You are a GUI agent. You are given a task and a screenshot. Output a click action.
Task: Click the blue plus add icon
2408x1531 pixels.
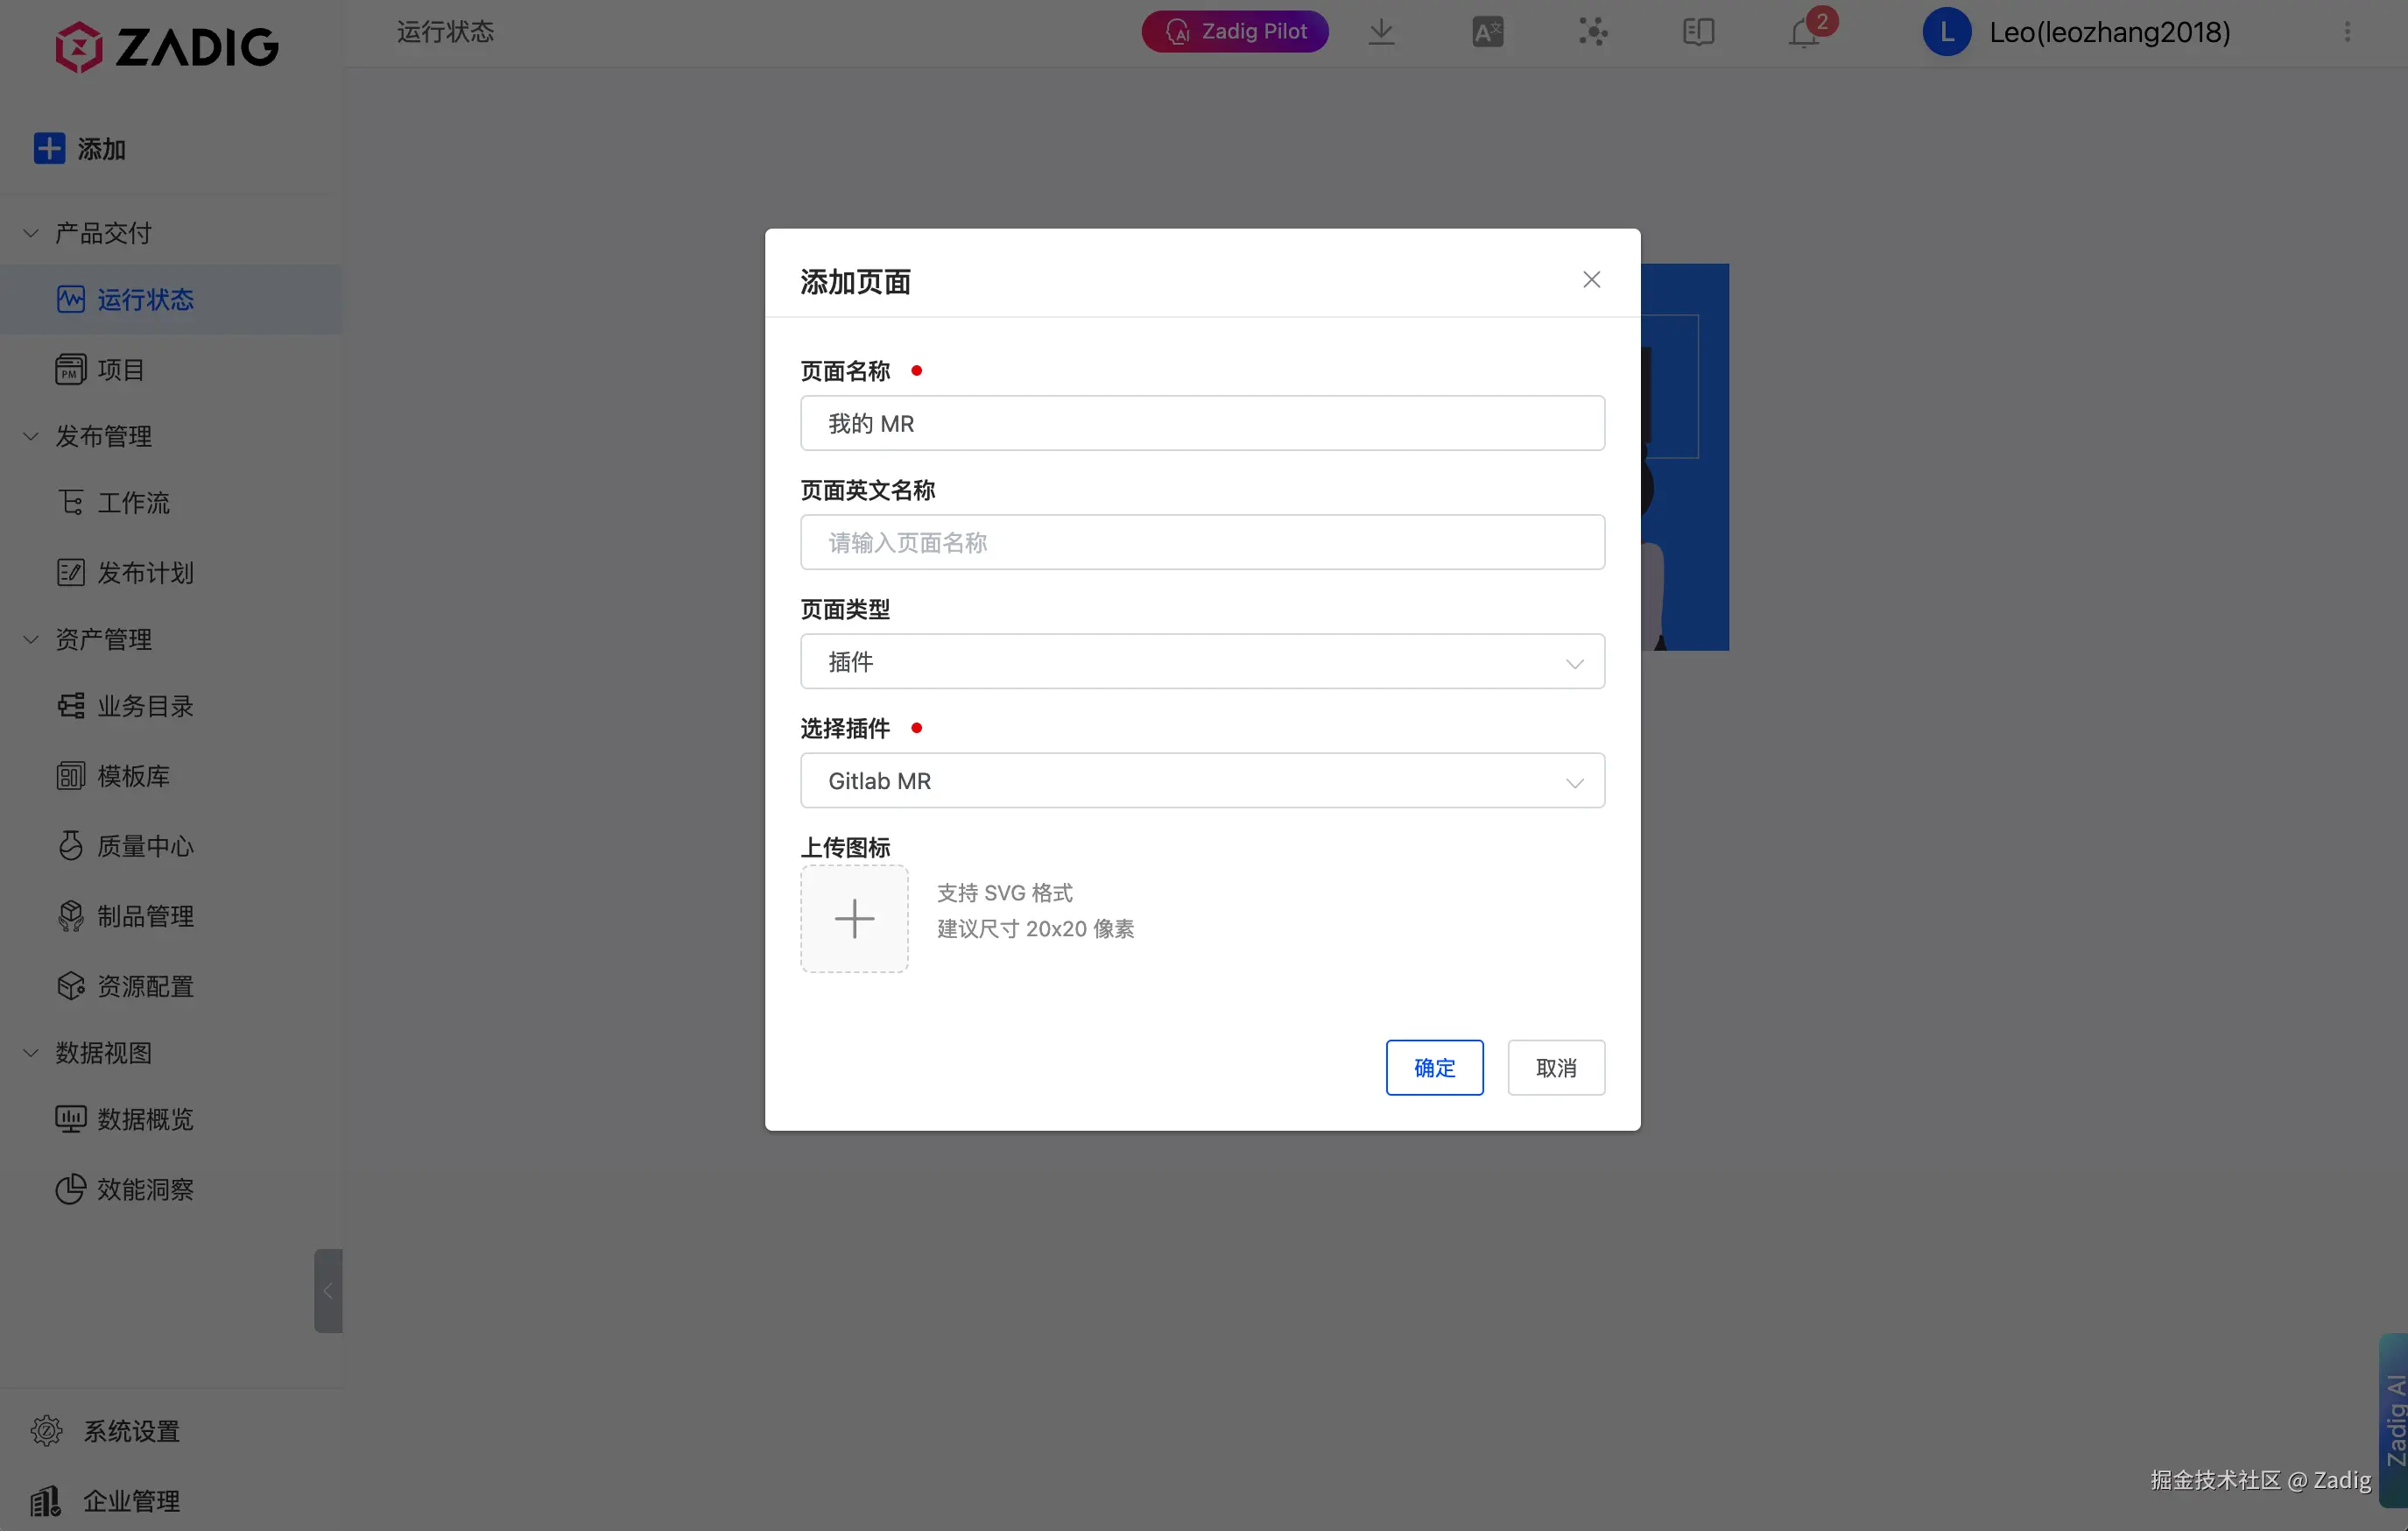(49, 149)
